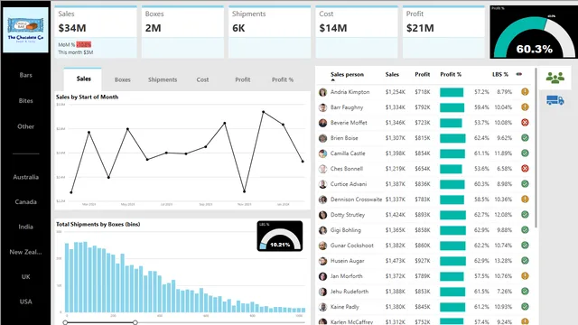578x325 pixels.
Task: Click the status column header icon
Action: coord(519,74)
